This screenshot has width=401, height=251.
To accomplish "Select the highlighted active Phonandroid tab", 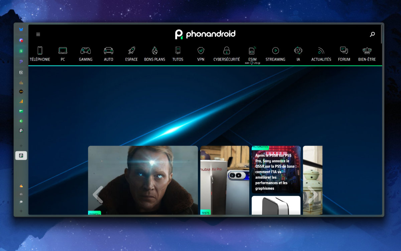I will [x=21, y=156].
